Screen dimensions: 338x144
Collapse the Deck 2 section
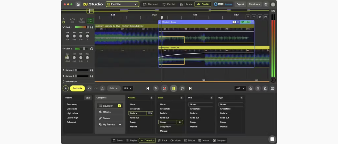click(x=64, y=49)
